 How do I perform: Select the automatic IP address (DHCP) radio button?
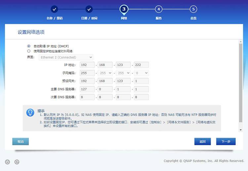[29, 46]
